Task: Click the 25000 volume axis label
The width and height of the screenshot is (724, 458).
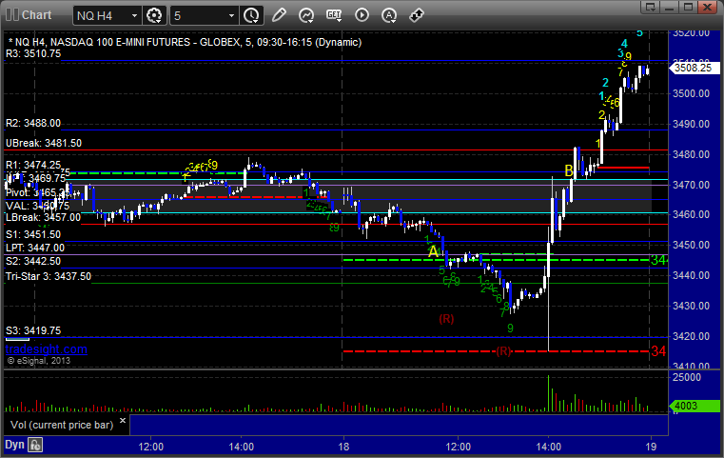Action: 687,378
